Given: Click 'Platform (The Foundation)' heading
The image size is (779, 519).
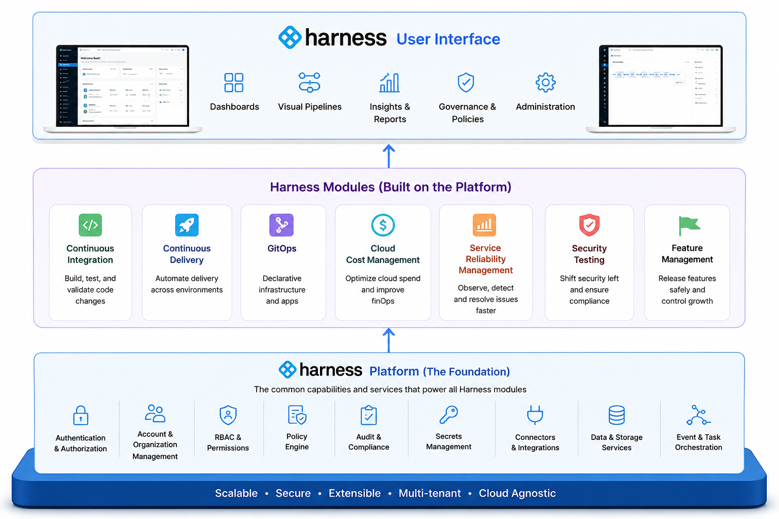Looking at the screenshot, I should [x=440, y=372].
